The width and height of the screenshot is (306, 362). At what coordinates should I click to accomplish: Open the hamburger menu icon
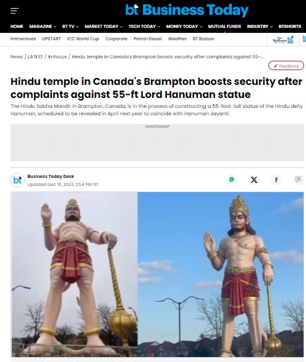[x=14, y=11]
